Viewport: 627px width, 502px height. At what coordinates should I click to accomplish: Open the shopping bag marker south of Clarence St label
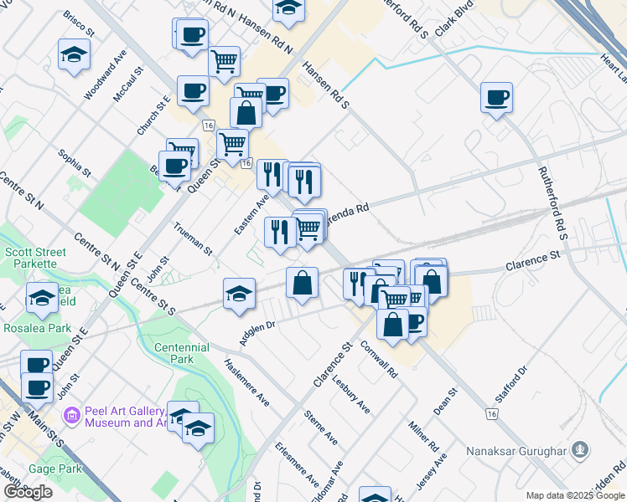click(432, 279)
